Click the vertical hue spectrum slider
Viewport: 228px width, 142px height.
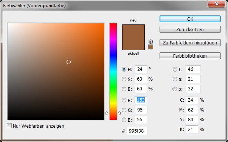click(x=113, y=72)
